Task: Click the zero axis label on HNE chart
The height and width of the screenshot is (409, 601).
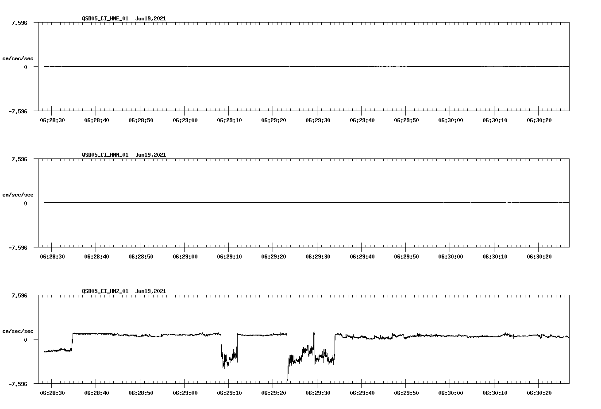Action: 26,67
